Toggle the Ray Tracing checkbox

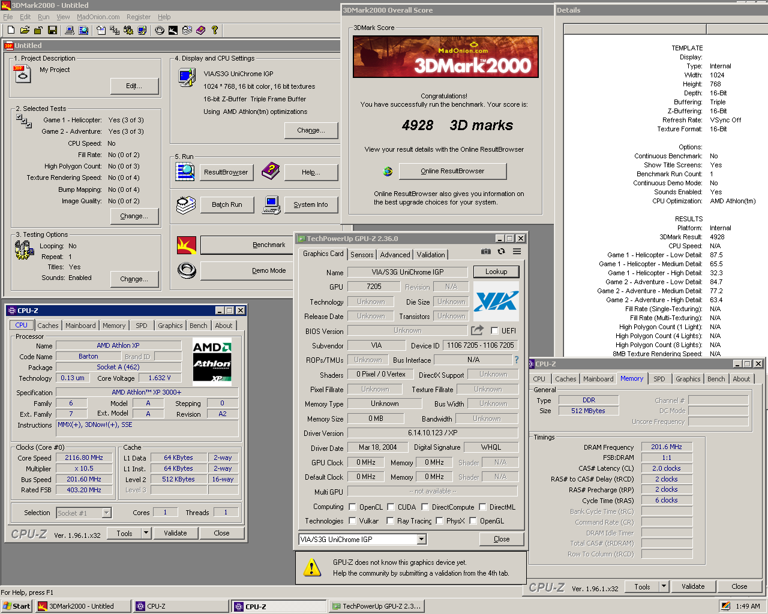coord(390,520)
